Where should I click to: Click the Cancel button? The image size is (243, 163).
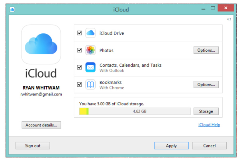pos(209,146)
